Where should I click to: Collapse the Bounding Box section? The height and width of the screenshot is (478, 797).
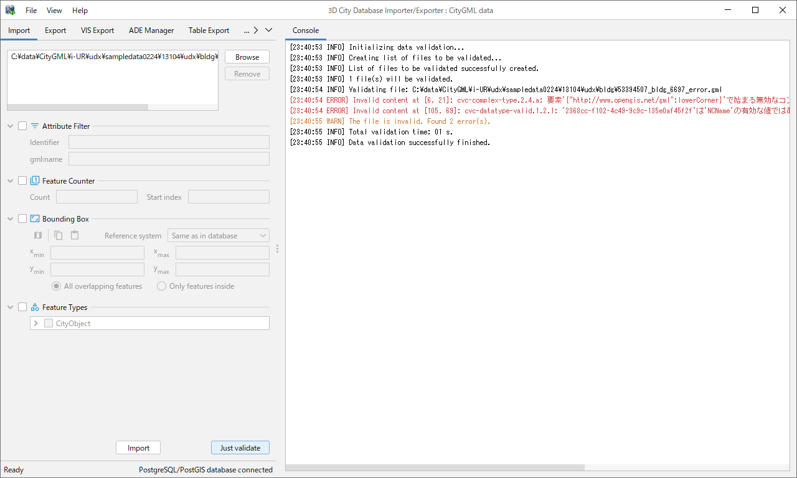coord(11,219)
